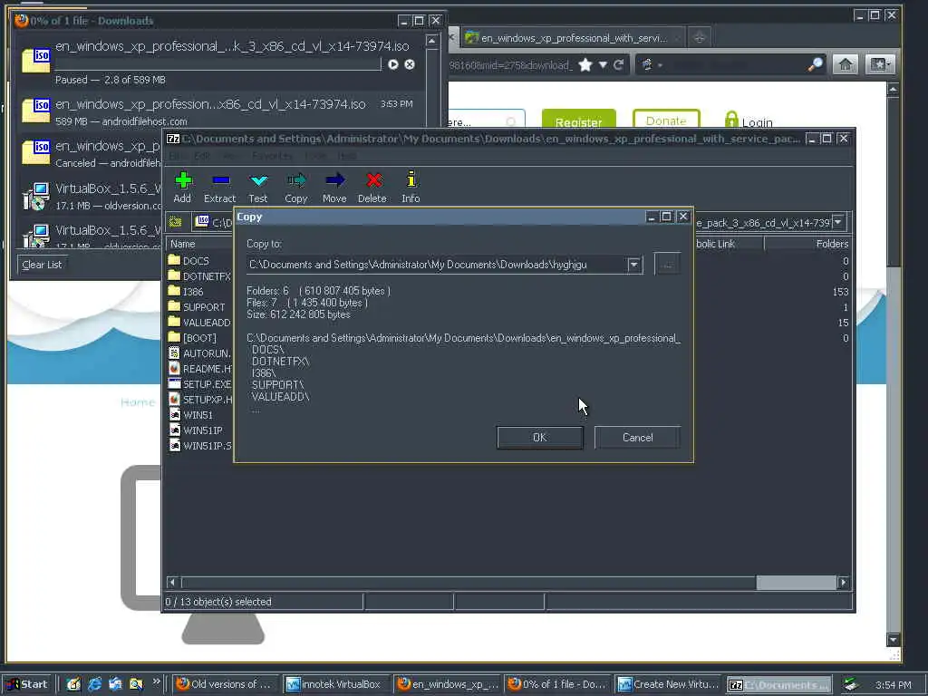928x696 pixels.
Task: Select the DOTNETFX folder
Action: click(199, 276)
